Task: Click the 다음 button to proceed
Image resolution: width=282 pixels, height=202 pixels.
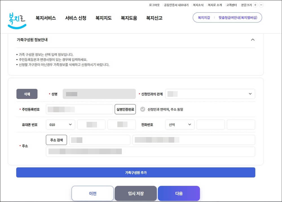Action: pyautogui.click(x=179, y=193)
